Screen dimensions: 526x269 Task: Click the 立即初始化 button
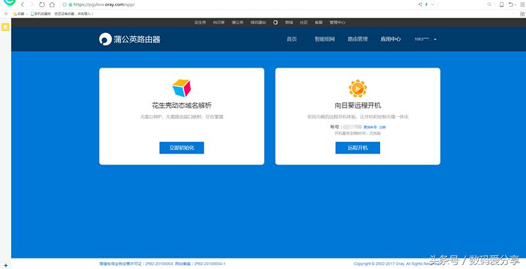pos(181,148)
